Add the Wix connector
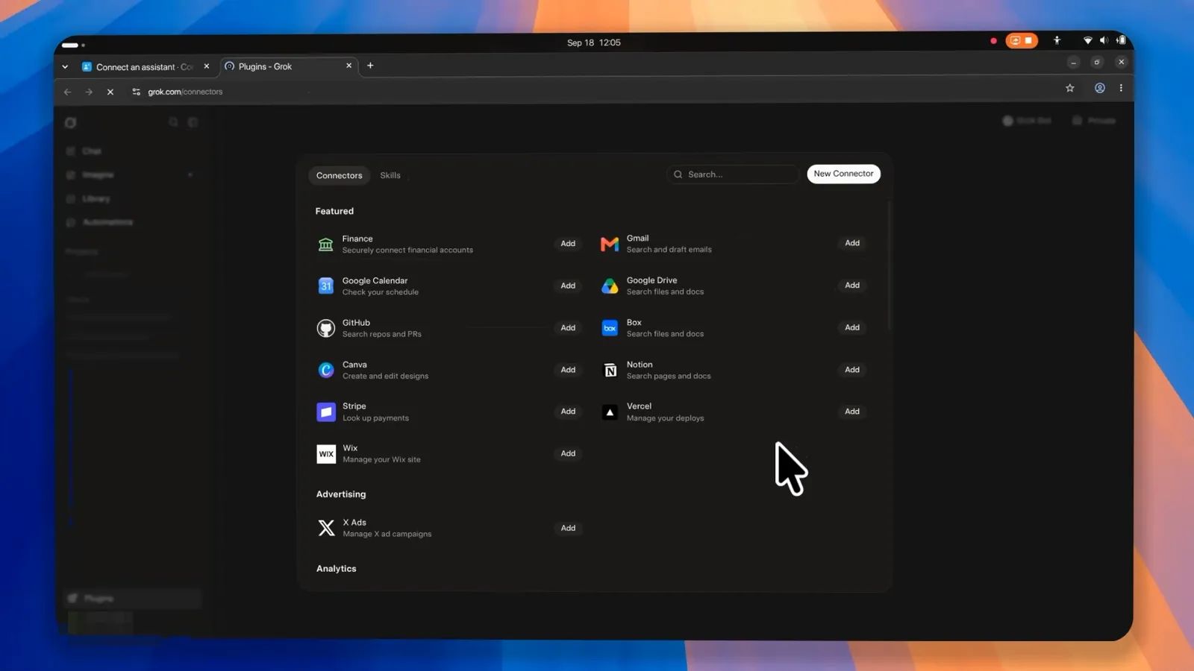Image resolution: width=1194 pixels, height=671 pixels. tap(568, 453)
